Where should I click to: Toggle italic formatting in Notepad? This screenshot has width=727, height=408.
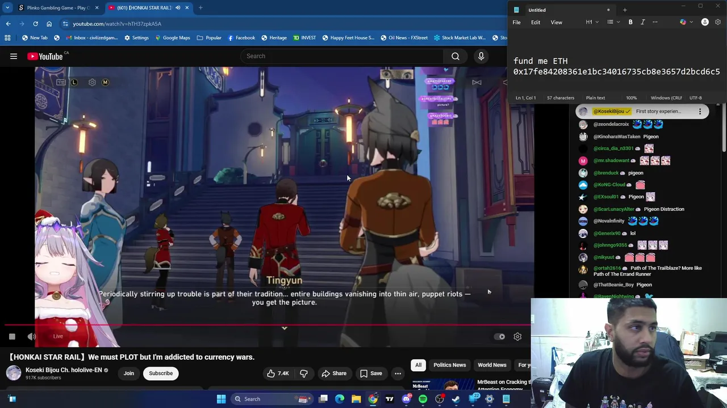pos(643,22)
